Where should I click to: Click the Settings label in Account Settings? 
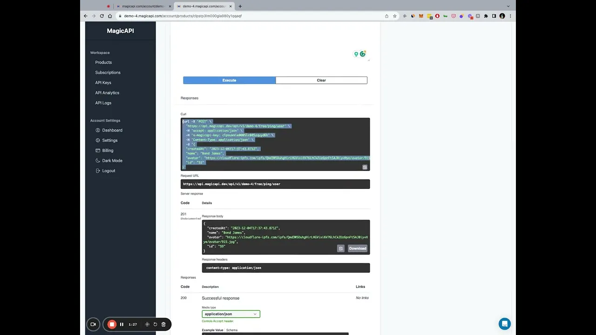pyautogui.click(x=110, y=141)
